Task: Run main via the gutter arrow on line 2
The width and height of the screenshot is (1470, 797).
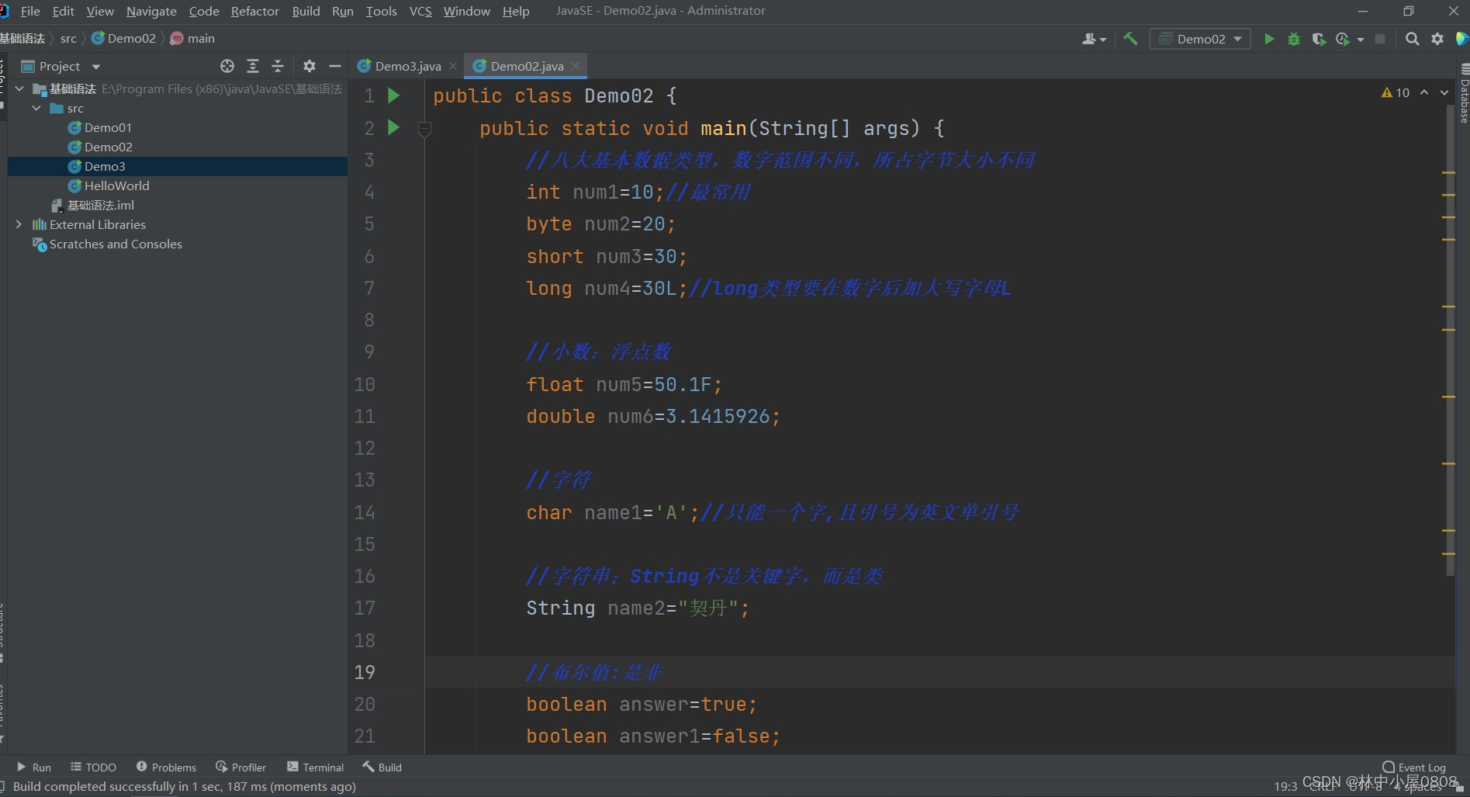Action: point(393,128)
